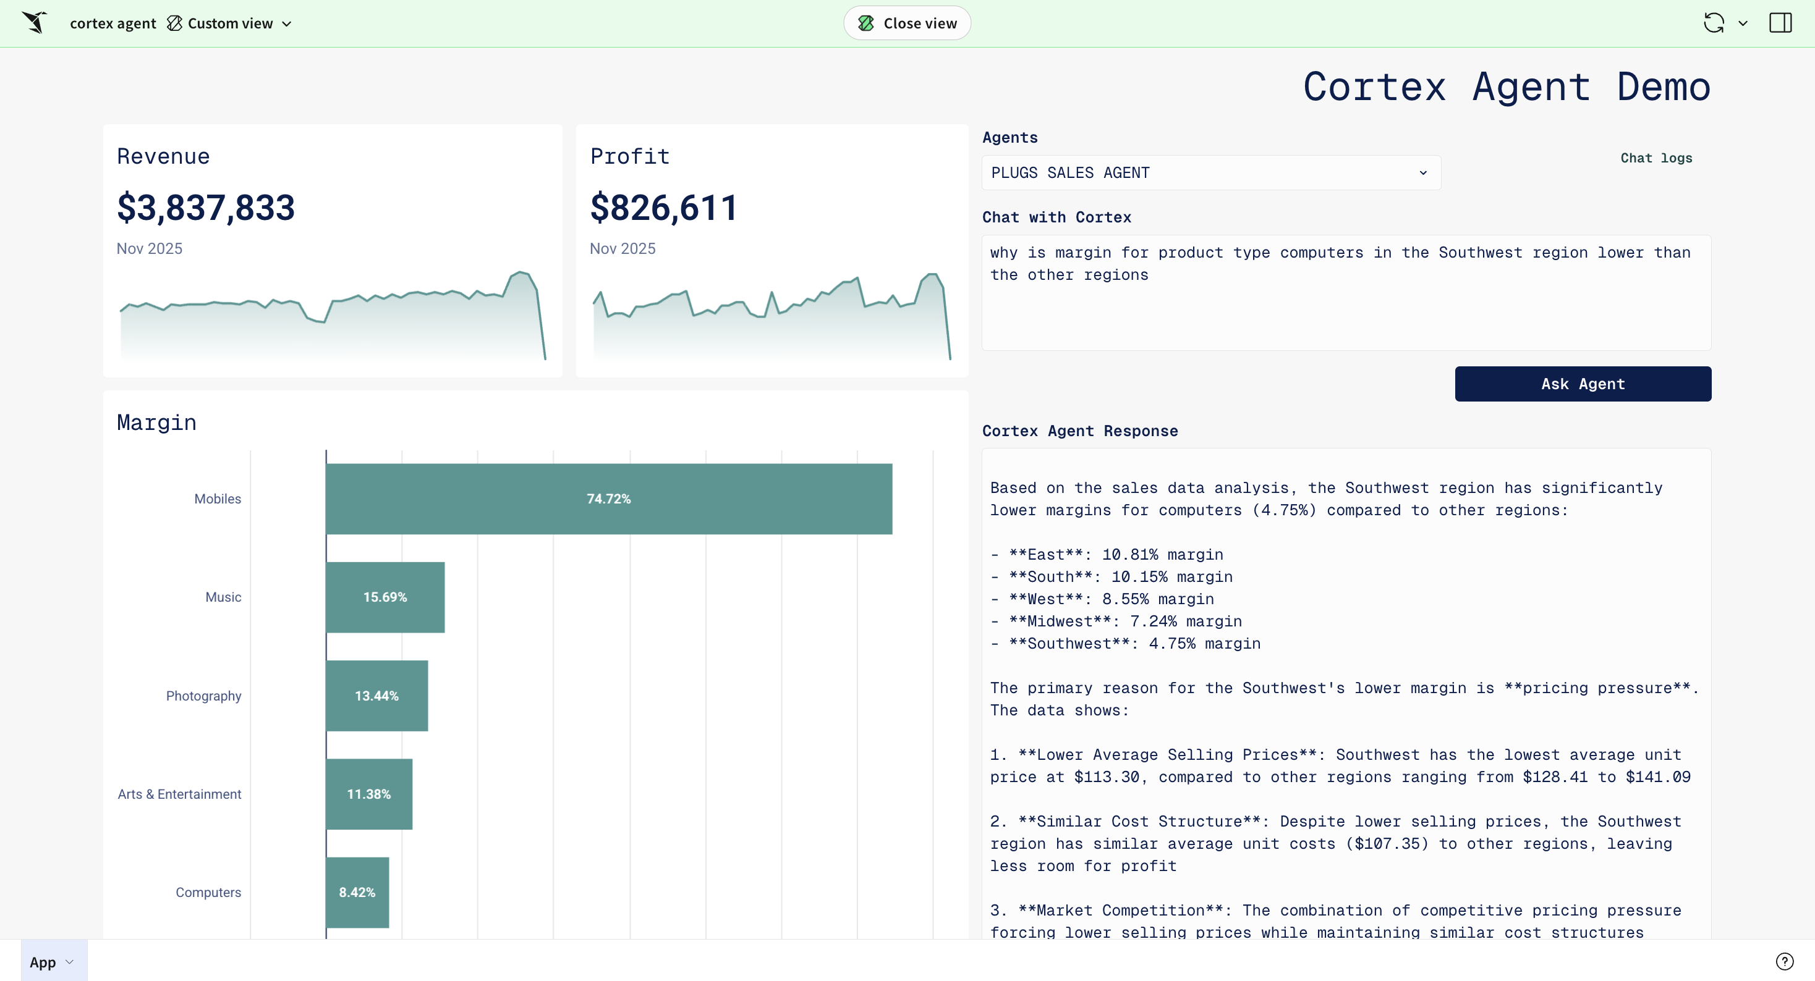The image size is (1815, 981).
Task: Open the Chat logs link
Action: coord(1656,158)
